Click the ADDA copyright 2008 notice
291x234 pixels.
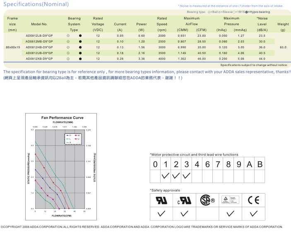(142, 227)
